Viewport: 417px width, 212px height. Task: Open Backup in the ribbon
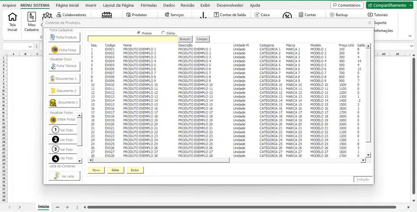pos(338,15)
